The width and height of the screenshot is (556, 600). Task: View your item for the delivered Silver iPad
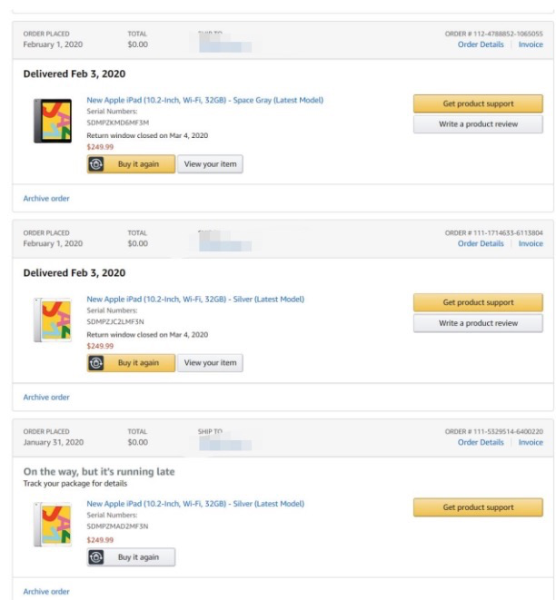[210, 363]
